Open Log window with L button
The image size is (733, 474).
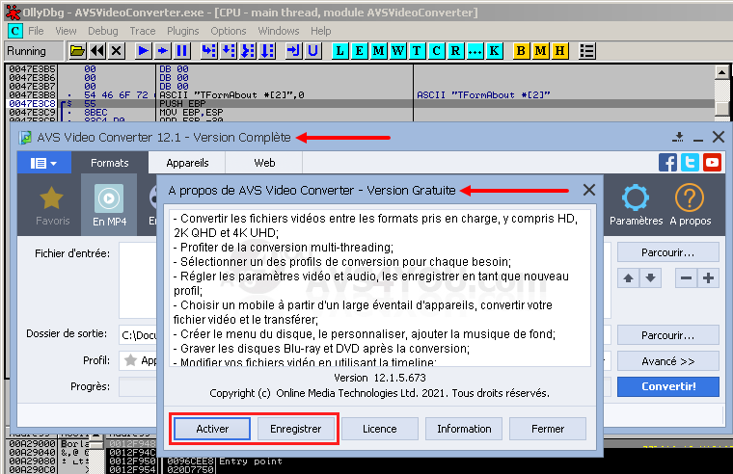pos(339,50)
